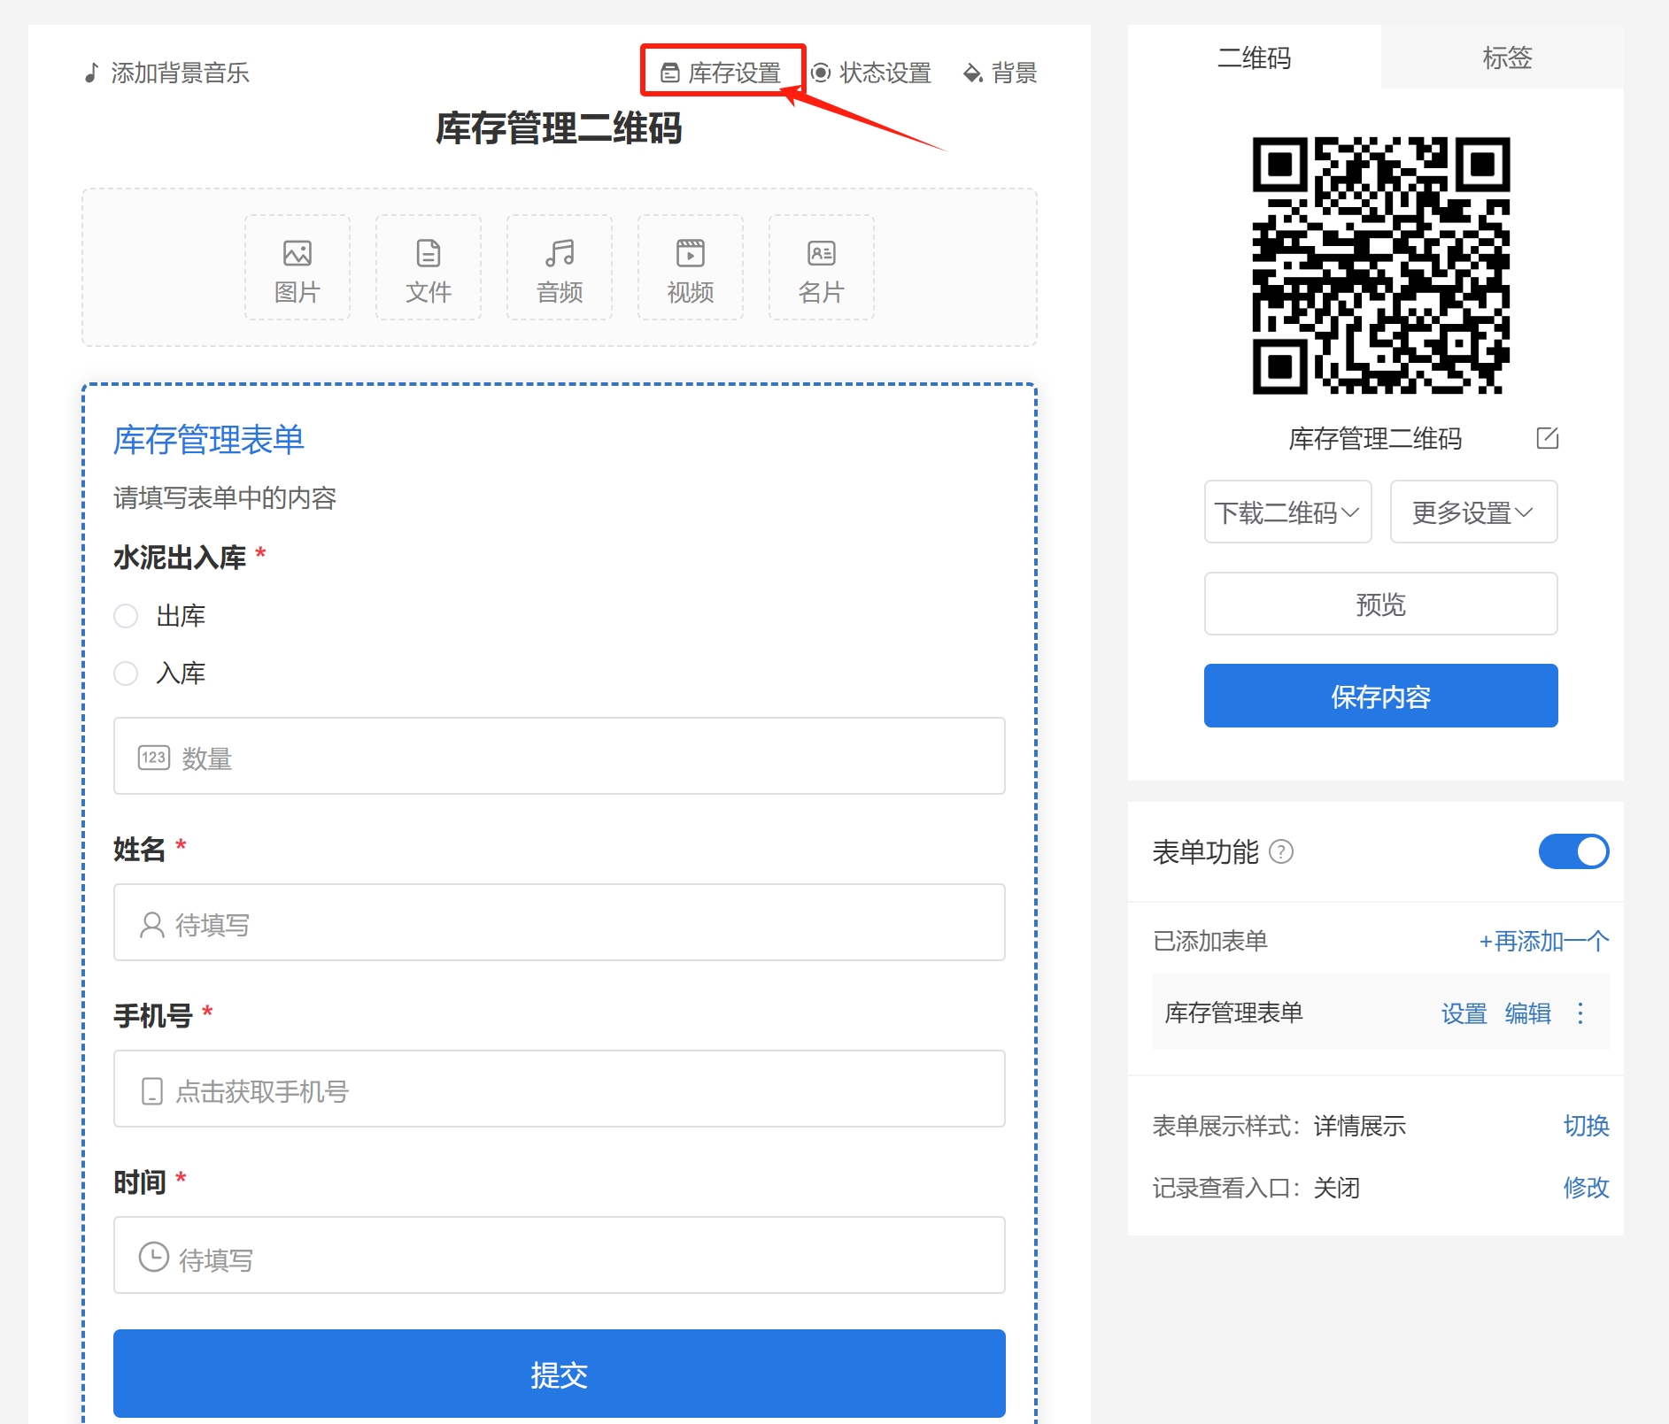
Task: Select the 入库 radio option
Action: click(126, 674)
